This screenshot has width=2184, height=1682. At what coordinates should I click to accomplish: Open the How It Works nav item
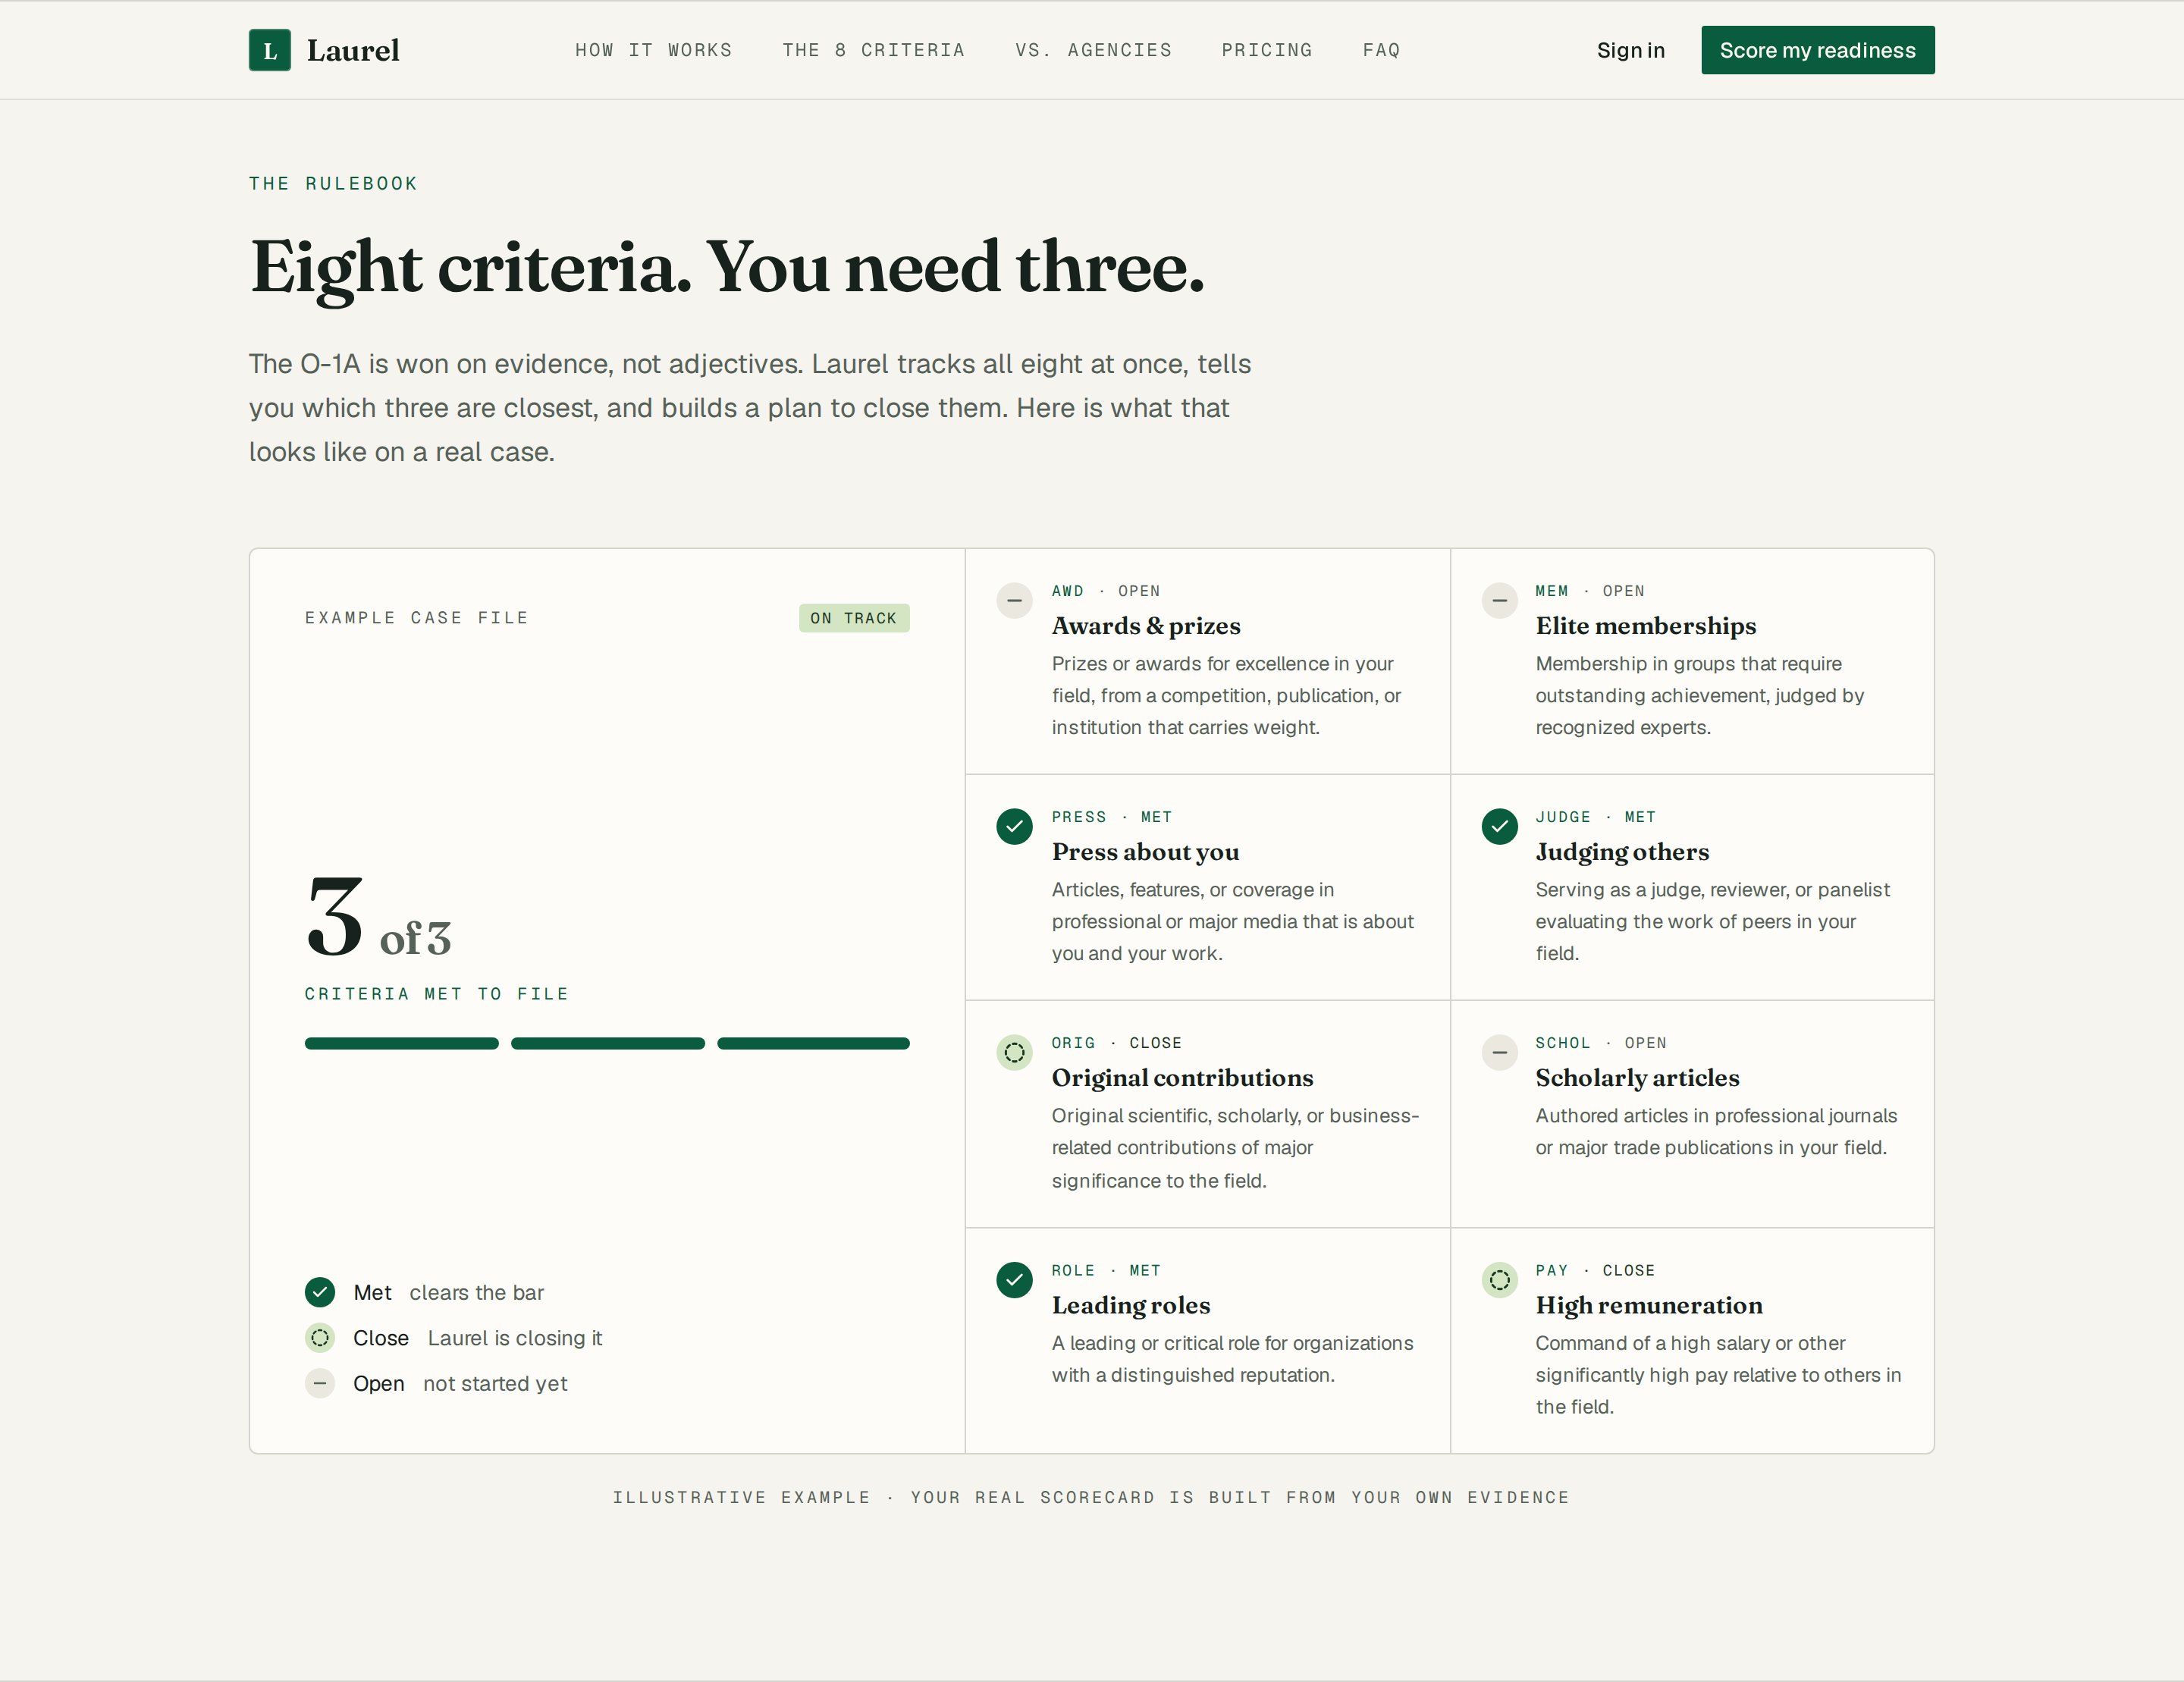[654, 50]
